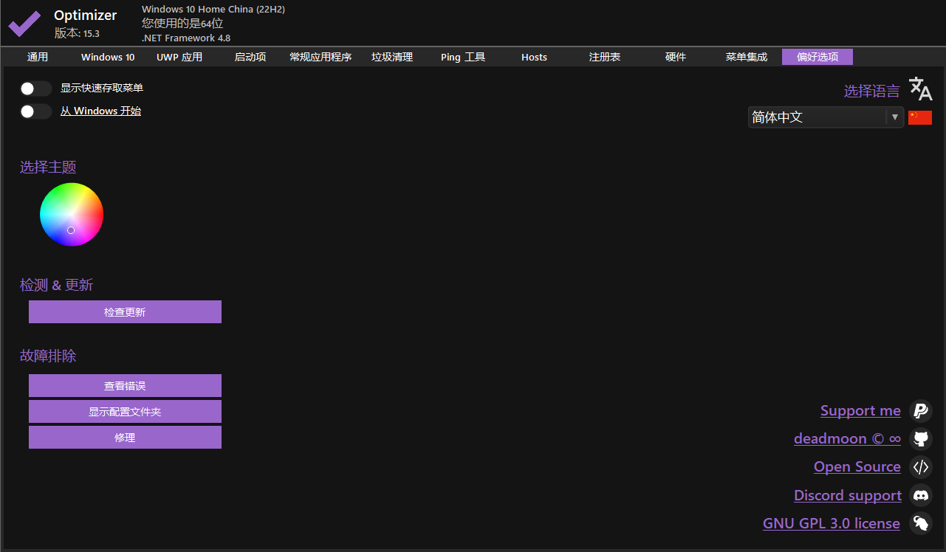Viewport: 946px width, 552px height.
Task: Open the Open Source link
Action: coord(857,467)
